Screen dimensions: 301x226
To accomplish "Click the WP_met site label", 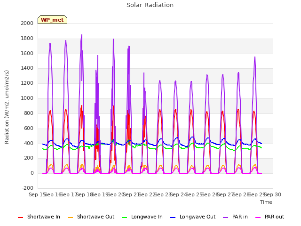I will 52,20.
